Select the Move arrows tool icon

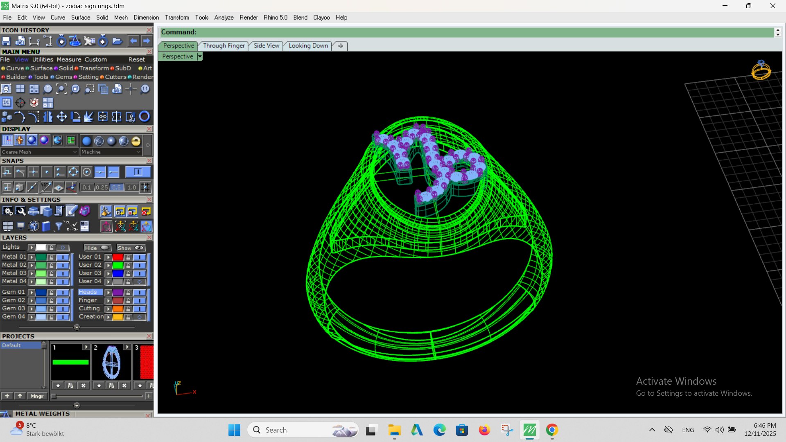[61, 117]
